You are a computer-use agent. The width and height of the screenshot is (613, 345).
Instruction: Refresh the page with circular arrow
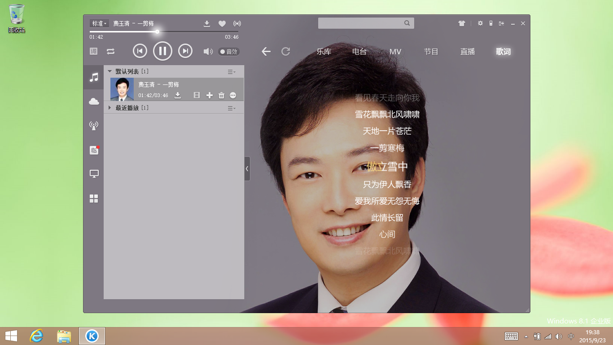tap(286, 52)
